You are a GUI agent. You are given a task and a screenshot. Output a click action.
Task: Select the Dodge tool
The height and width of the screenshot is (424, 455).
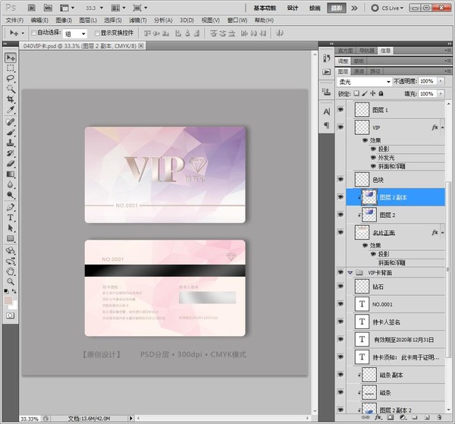pyautogui.click(x=11, y=195)
